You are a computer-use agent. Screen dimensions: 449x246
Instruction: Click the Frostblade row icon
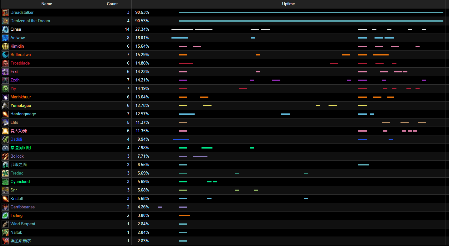click(5, 63)
